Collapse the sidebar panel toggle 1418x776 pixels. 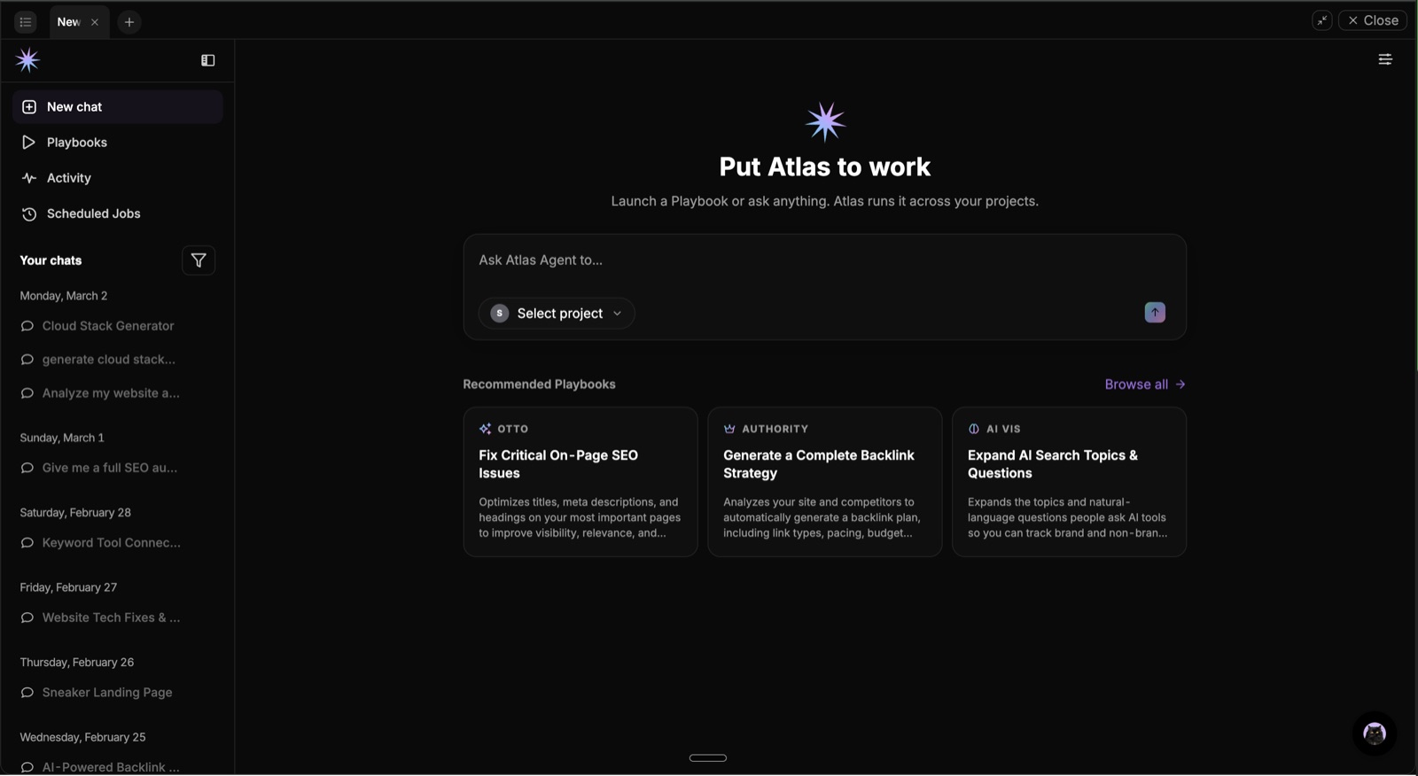(208, 60)
